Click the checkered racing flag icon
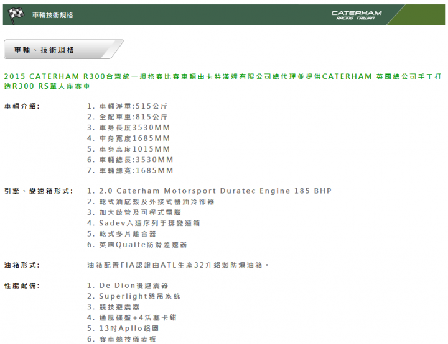Screen dimensions: 448x344 (16, 14)
